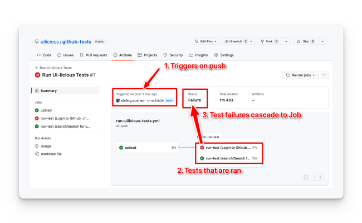The image size is (362, 223).
Task: Expand the dropdown arrow next to Fork
Action: pyautogui.click(x=286, y=41)
